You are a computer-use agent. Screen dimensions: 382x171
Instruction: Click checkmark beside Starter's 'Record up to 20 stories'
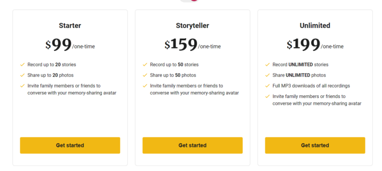22,64
